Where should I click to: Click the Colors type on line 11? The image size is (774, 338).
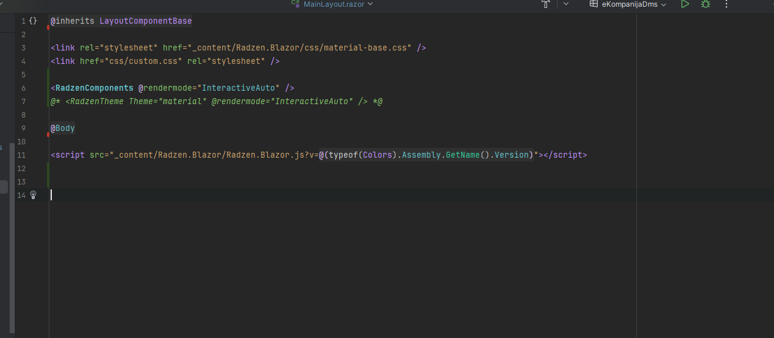click(378, 155)
